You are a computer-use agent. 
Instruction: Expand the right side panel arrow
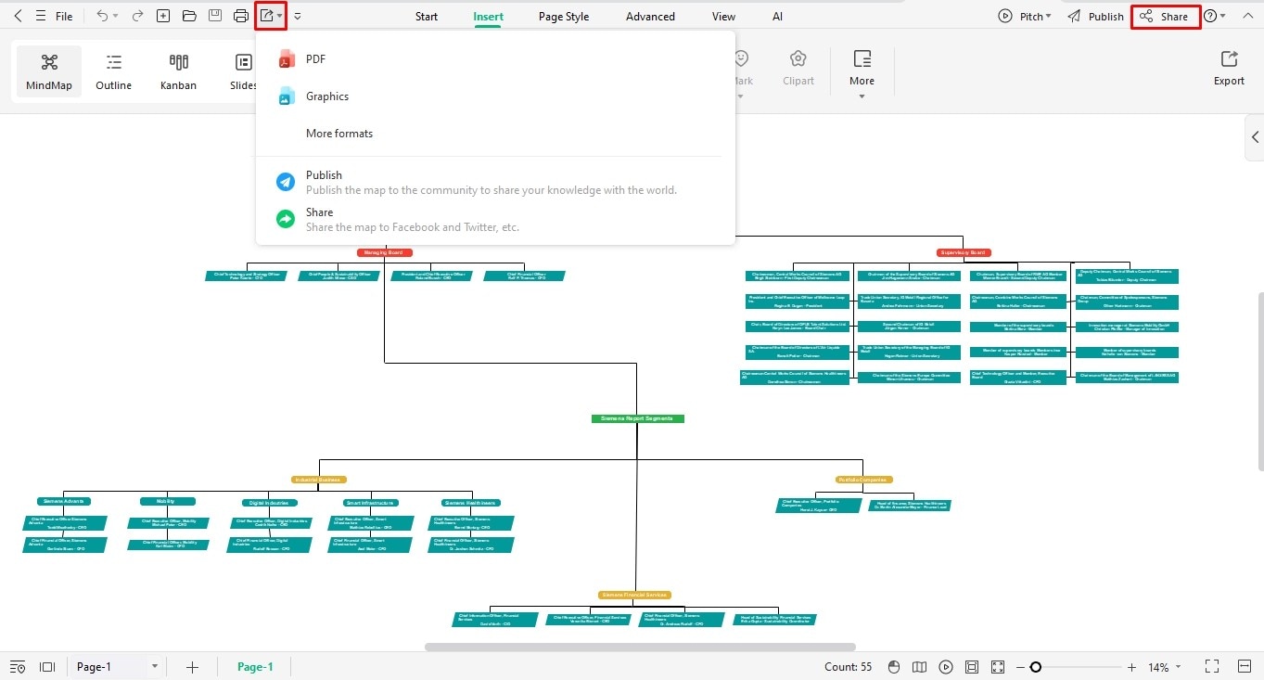[x=1255, y=137]
